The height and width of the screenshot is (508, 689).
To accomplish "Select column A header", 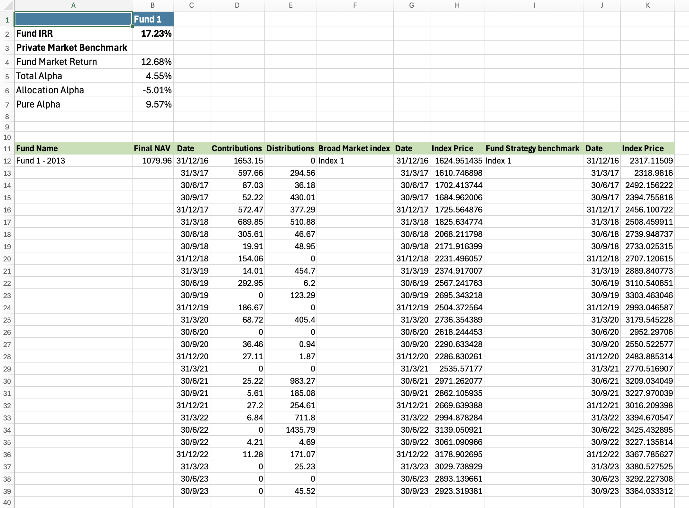I will click(73, 5).
